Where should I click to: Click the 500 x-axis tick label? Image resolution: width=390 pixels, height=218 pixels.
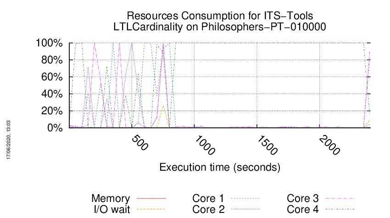point(140,143)
